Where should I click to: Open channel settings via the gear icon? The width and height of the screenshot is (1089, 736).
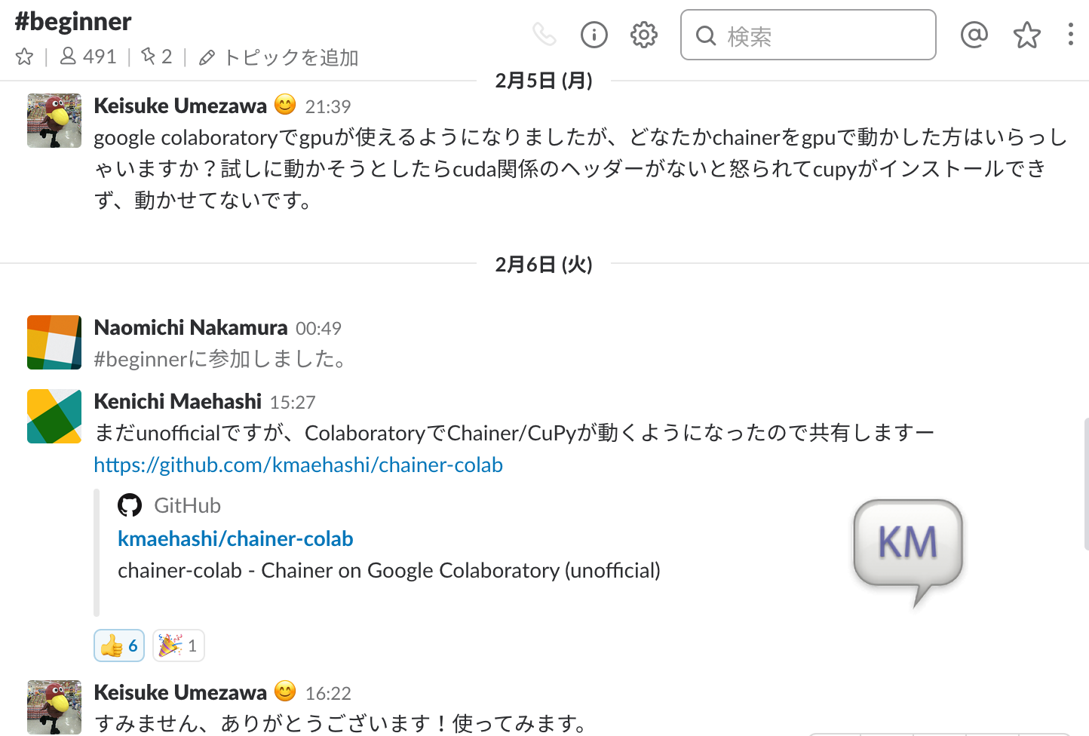tap(643, 35)
